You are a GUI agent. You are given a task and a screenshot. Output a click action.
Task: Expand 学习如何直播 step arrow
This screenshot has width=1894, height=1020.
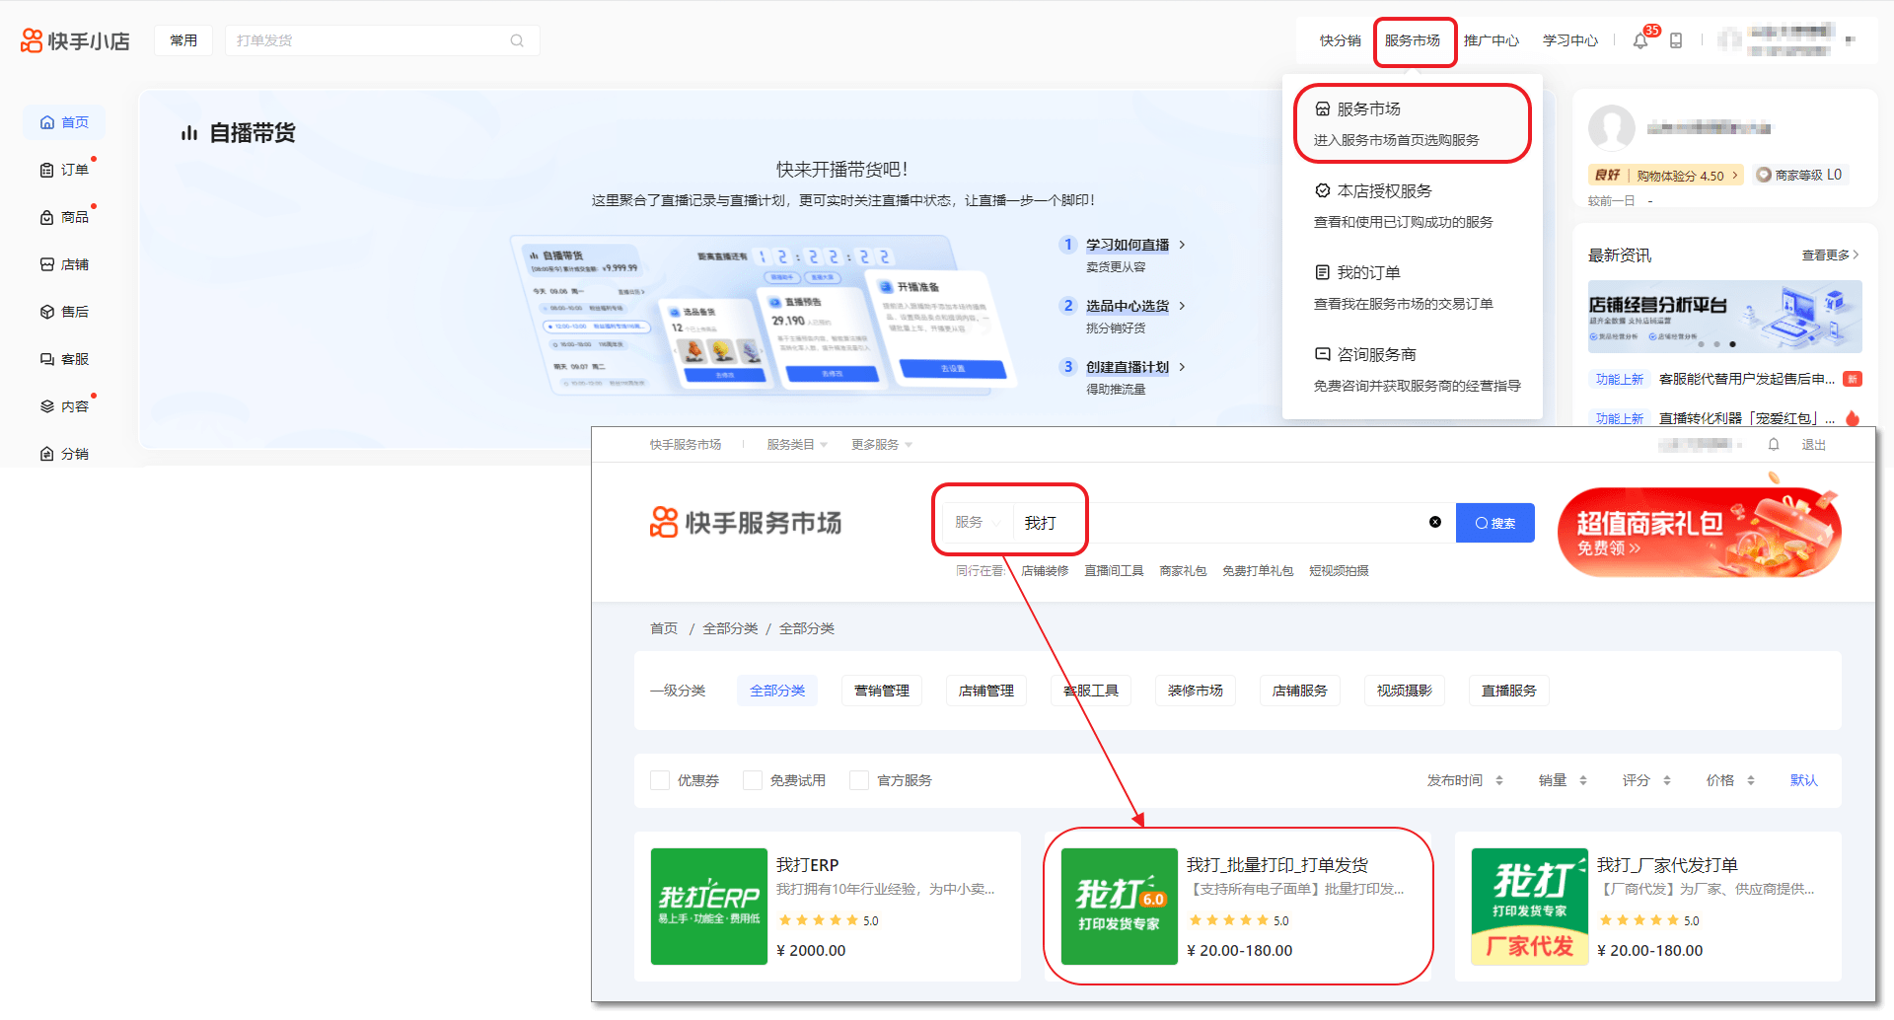pos(1182,245)
